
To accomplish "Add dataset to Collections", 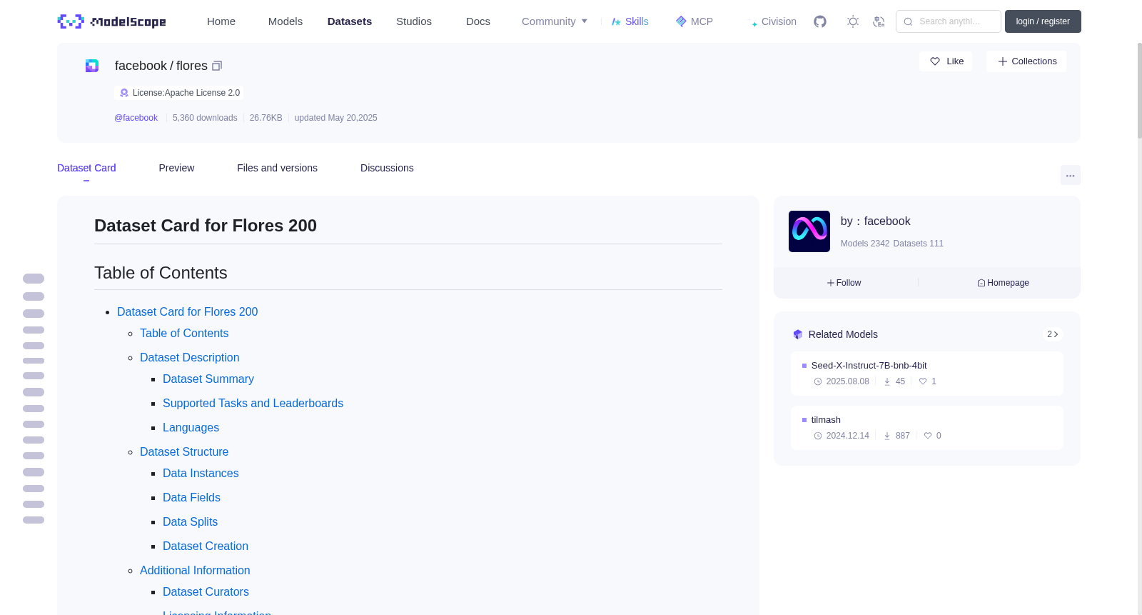I will (x=1026, y=61).
